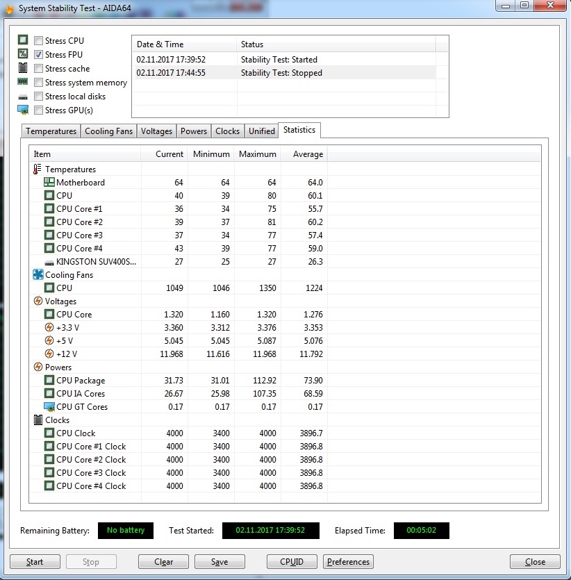Click the Stress FPU percent icon
The image size is (571, 580).
(23, 54)
